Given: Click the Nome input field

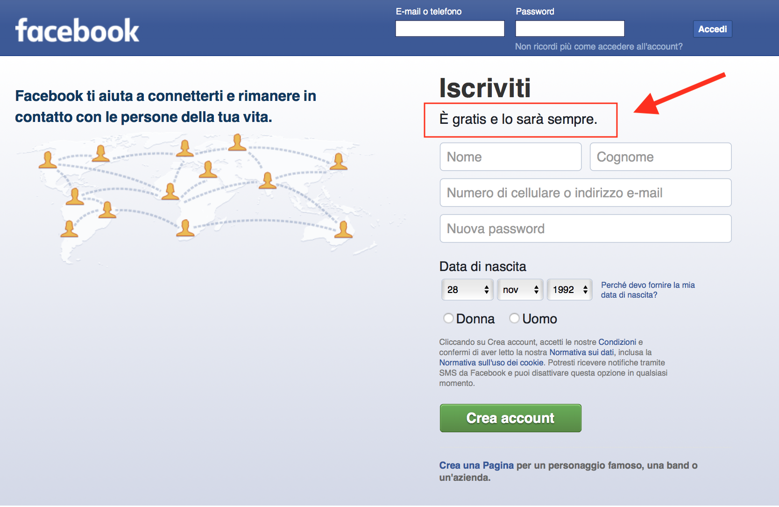Looking at the screenshot, I should pos(510,157).
